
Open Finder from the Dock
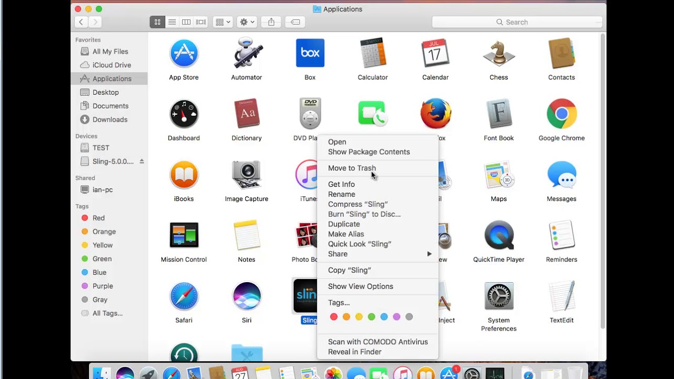pyautogui.click(x=102, y=373)
